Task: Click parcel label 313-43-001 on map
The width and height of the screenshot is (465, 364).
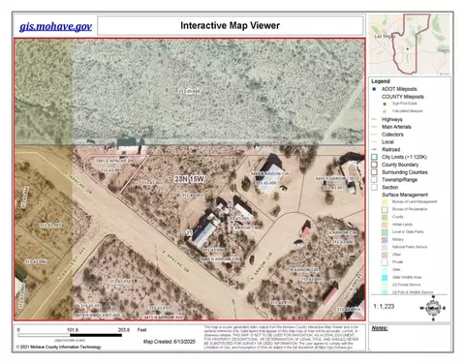Action: [x=111, y=169]
